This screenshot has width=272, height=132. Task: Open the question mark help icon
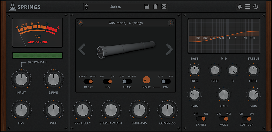pyautogui.click(x=171, y=23)
